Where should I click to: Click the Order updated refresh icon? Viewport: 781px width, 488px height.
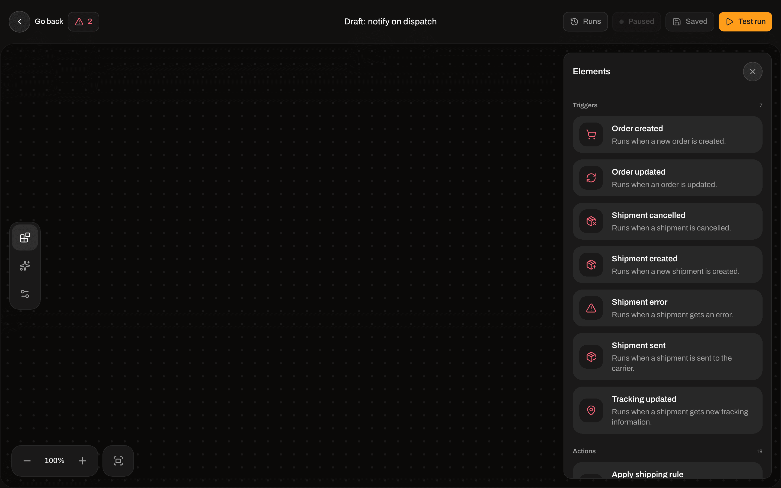click(x=591, y=178)
